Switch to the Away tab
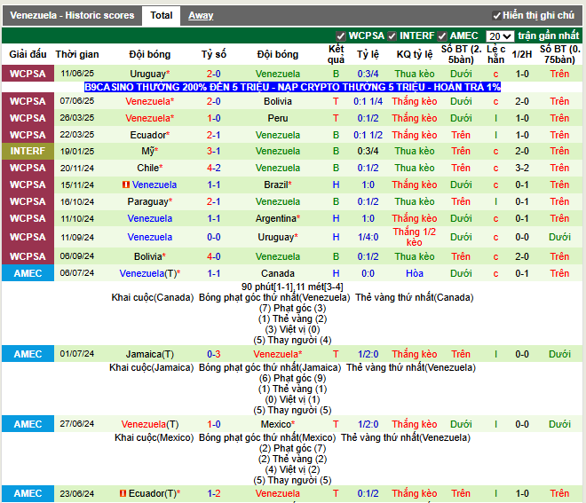Screen dimensions: 586x503 201,15
